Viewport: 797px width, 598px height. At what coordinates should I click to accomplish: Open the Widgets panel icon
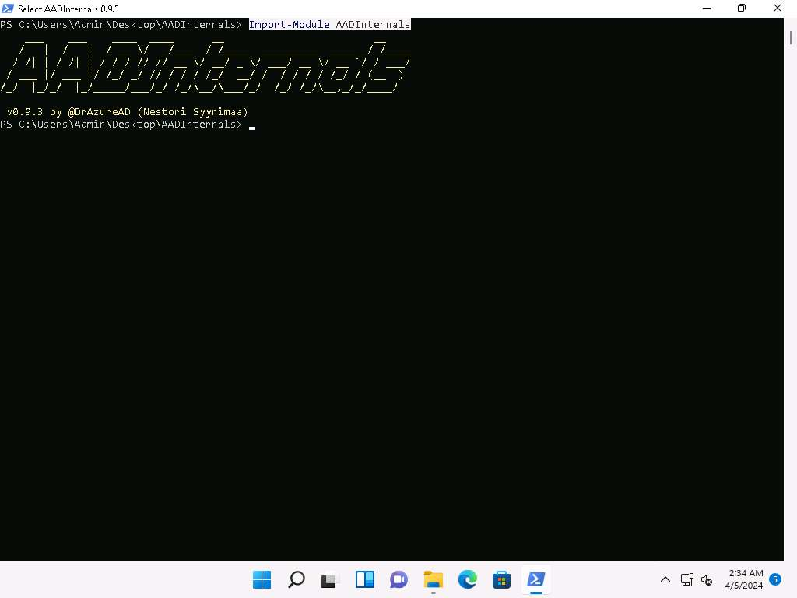(x=365, y=579)
